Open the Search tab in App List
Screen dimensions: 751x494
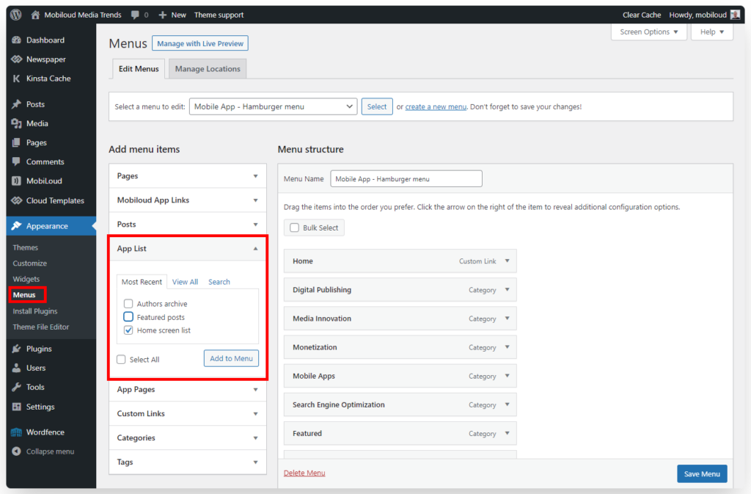219,282
